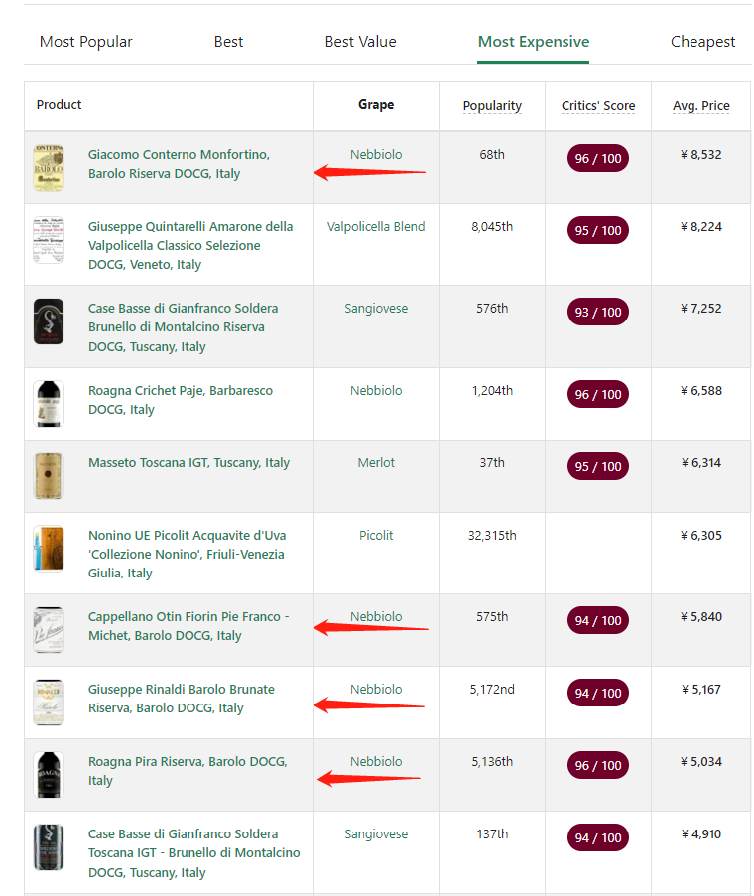
Task: Click the Giuseppe Rinaldi Brunate bottle image
Action: [49, 703]
